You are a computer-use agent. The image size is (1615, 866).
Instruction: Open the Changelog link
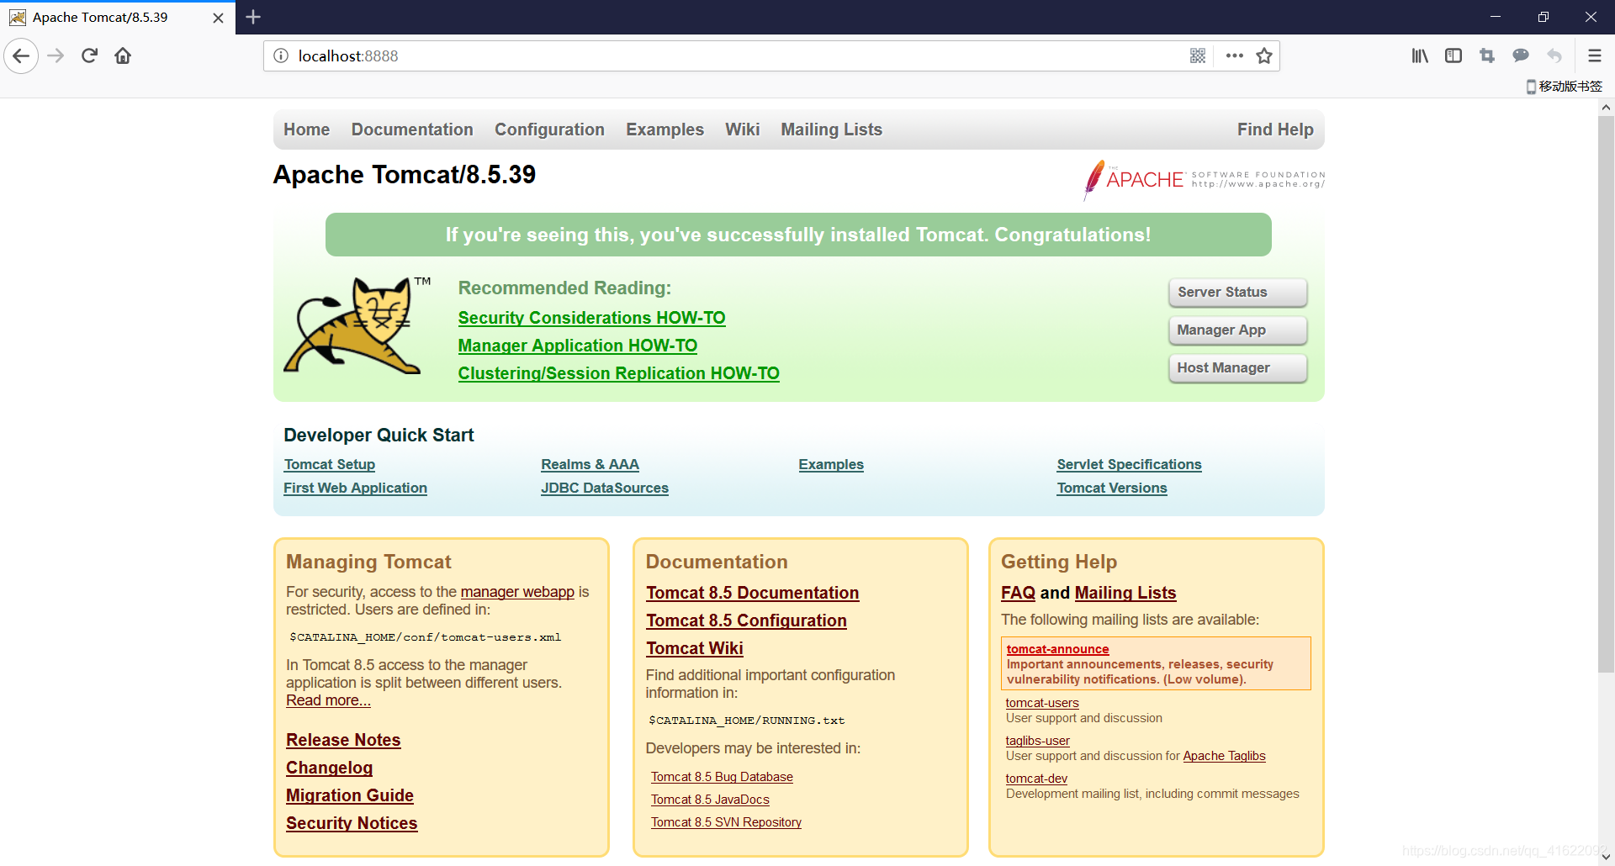click(329, 768)
